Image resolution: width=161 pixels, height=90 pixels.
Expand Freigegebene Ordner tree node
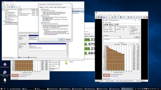5,15
